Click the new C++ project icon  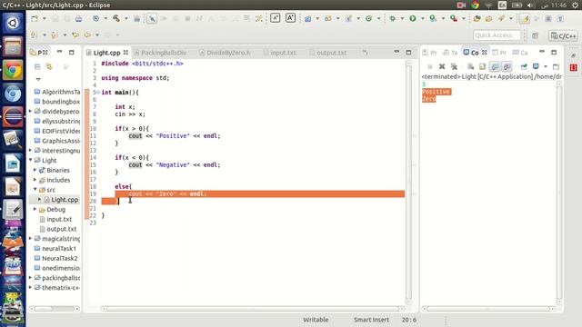(307, 18)
